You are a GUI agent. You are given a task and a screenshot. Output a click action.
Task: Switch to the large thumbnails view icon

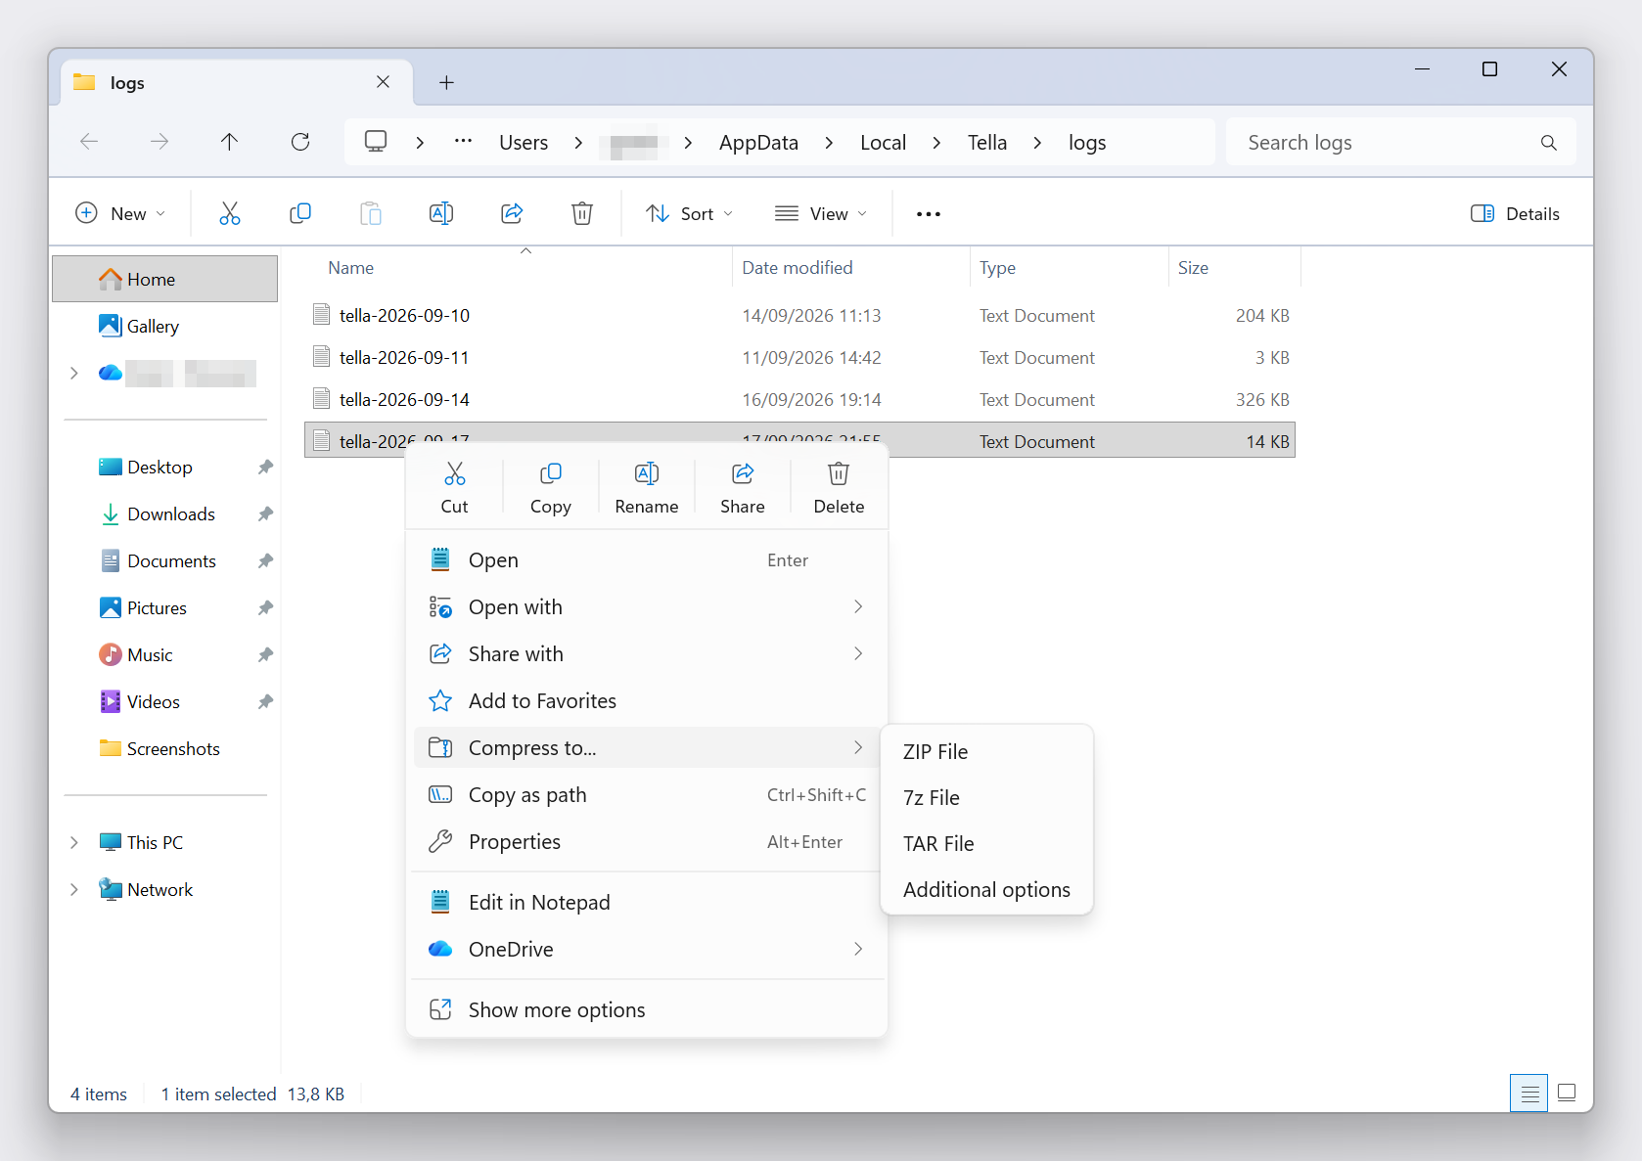(x=1567, y=1093)
